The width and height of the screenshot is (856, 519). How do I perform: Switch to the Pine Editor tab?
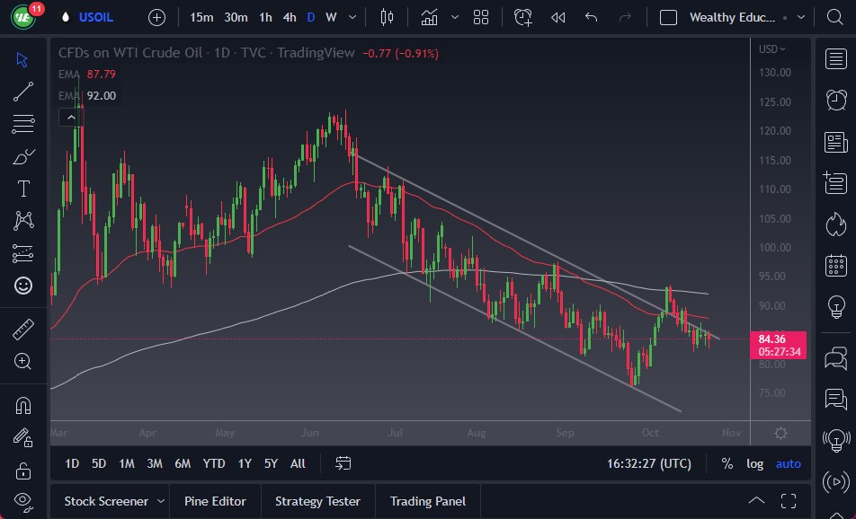tap(215, 501)
